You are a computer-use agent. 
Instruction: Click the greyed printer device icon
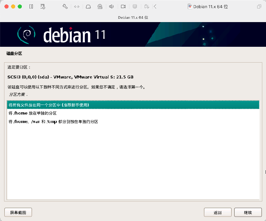tap(135, 7)
